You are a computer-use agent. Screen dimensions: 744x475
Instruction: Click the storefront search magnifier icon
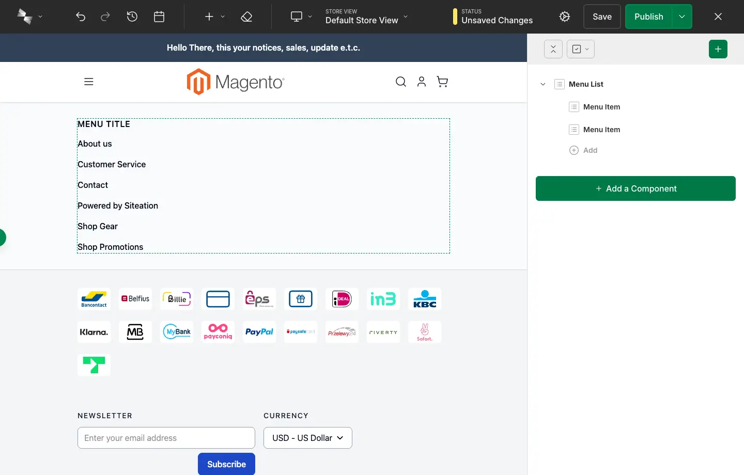(x=401, y=82)
